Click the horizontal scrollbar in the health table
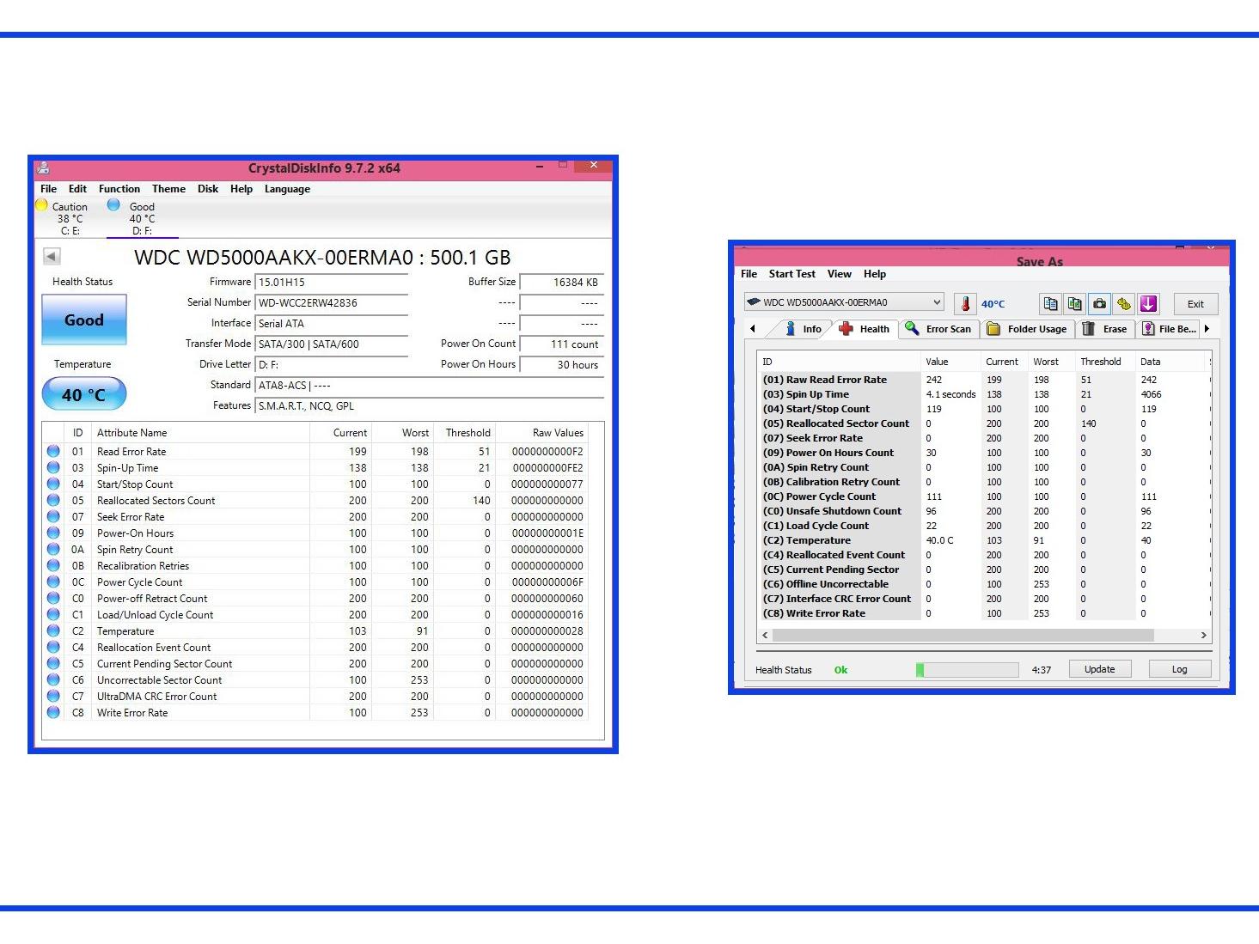Viewport: 1259px width, 944px height. (x=963, y=636)
